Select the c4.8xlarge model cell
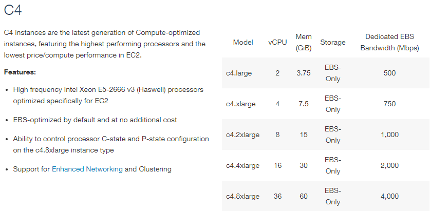The width and height of the screenshot is (430, 211). [x=242, y=197]
